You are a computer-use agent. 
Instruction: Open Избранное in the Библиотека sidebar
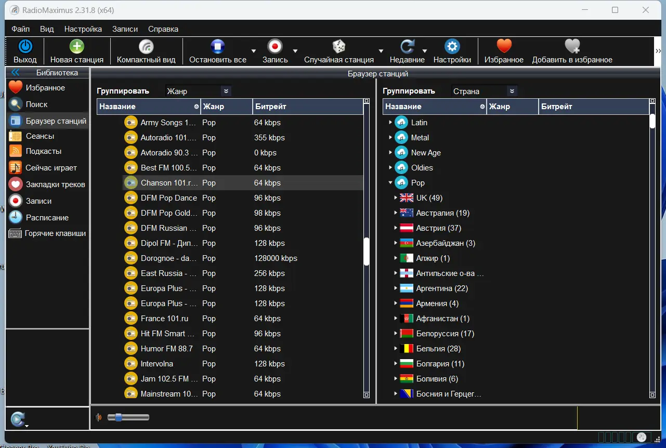click(47, 88)
